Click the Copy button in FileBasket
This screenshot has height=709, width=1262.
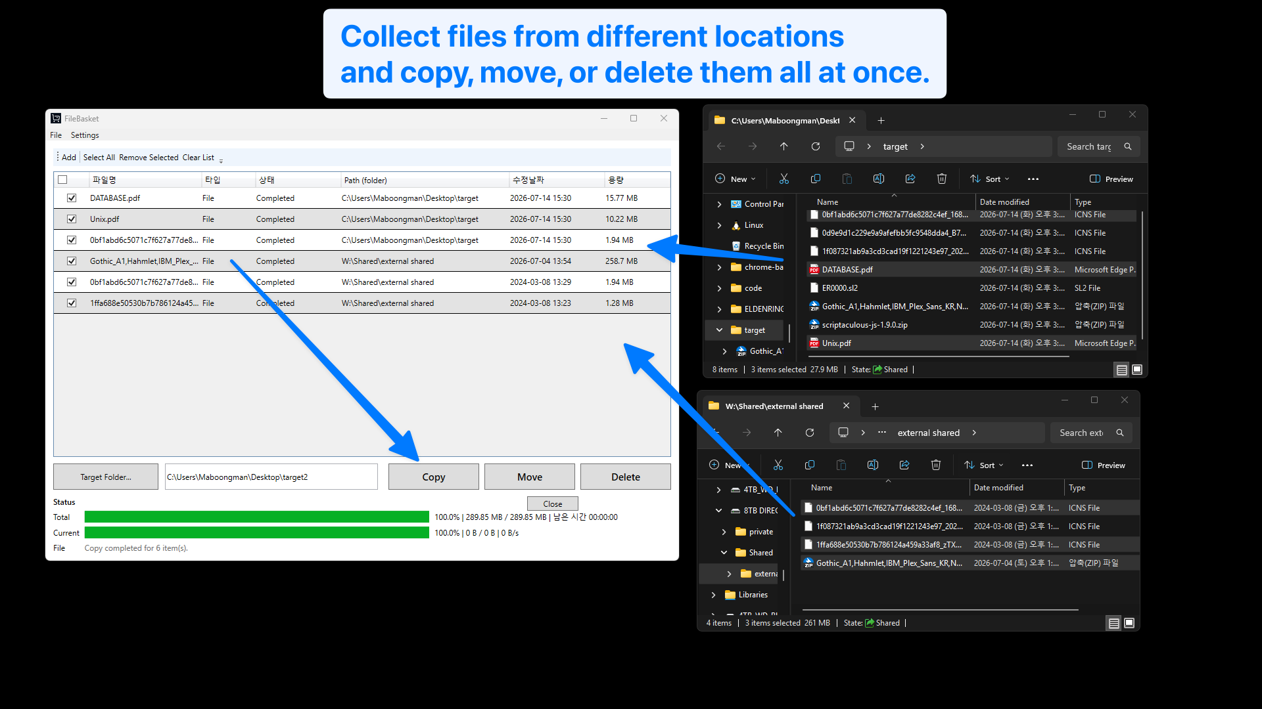434,477
